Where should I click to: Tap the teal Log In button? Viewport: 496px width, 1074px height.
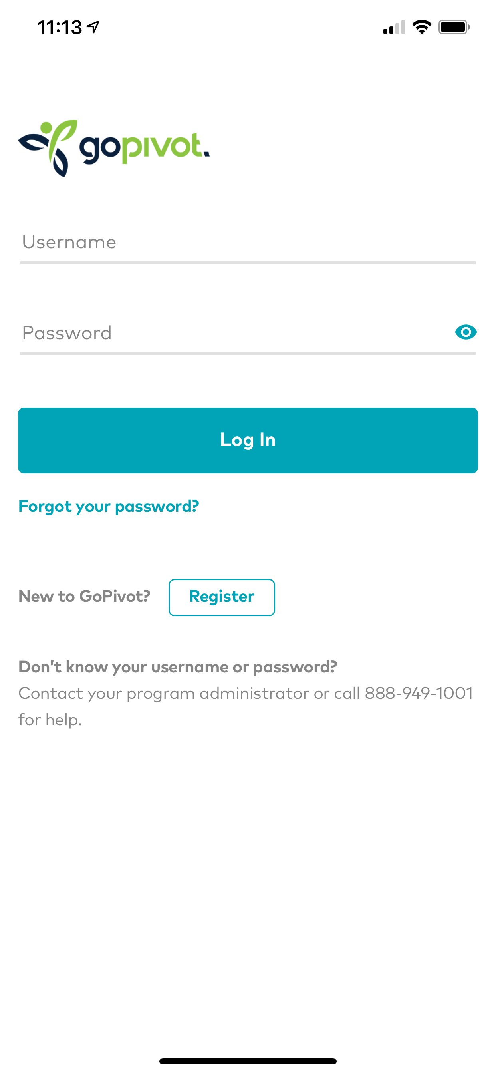pyautogui.click(x=248, y=440)
